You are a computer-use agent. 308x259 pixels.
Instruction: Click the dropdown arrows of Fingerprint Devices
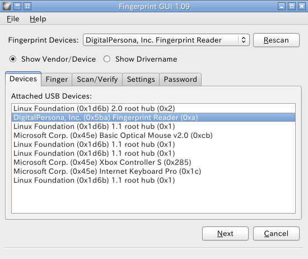[244, 40]
